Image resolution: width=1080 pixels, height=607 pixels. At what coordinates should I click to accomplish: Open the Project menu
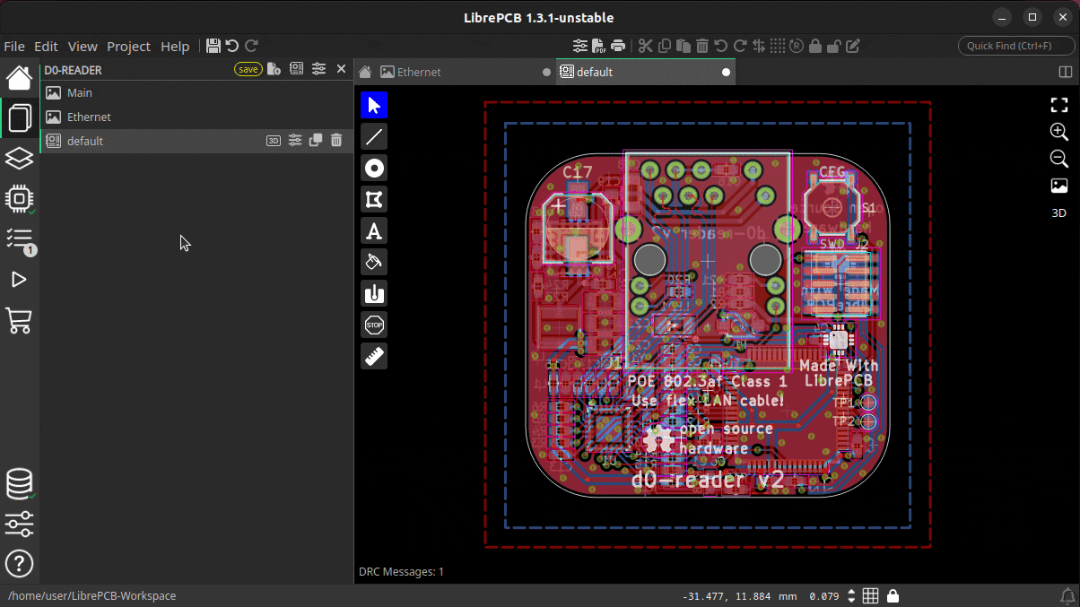(129, 47)
